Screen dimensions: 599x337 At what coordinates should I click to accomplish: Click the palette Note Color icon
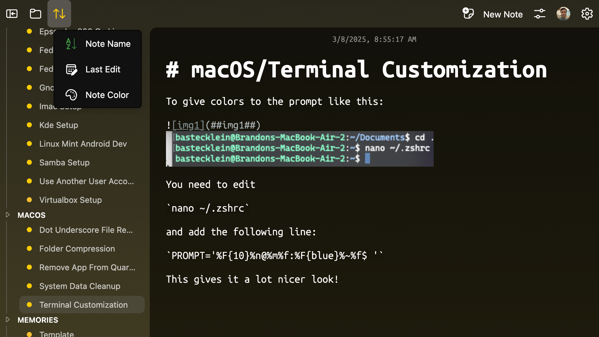[71, 95]
